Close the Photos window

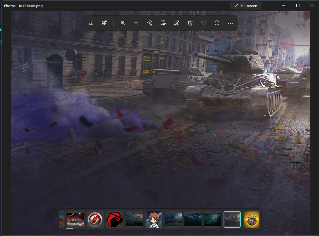tap(312, 6)
